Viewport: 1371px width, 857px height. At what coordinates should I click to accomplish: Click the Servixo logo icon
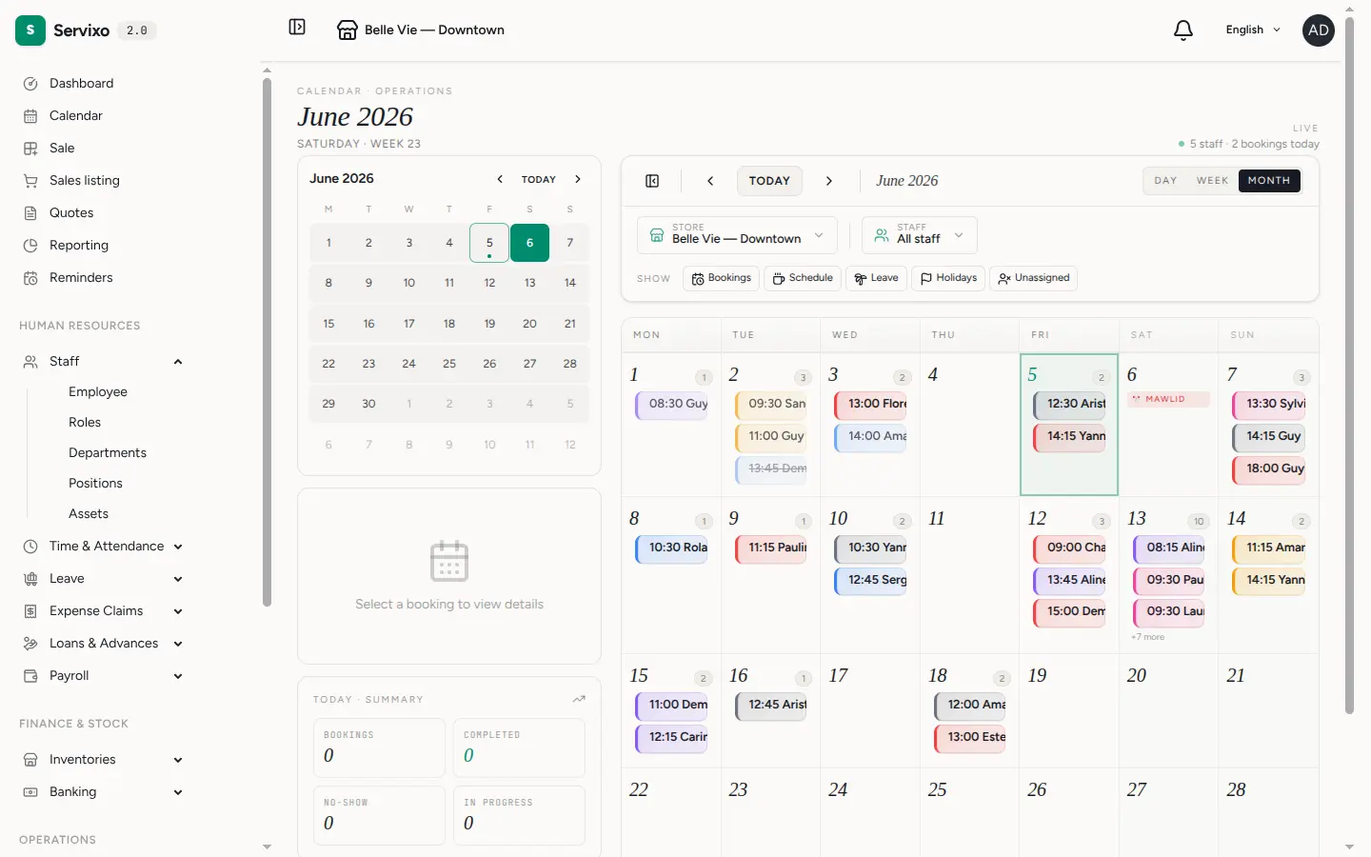[x=30, y=30]
